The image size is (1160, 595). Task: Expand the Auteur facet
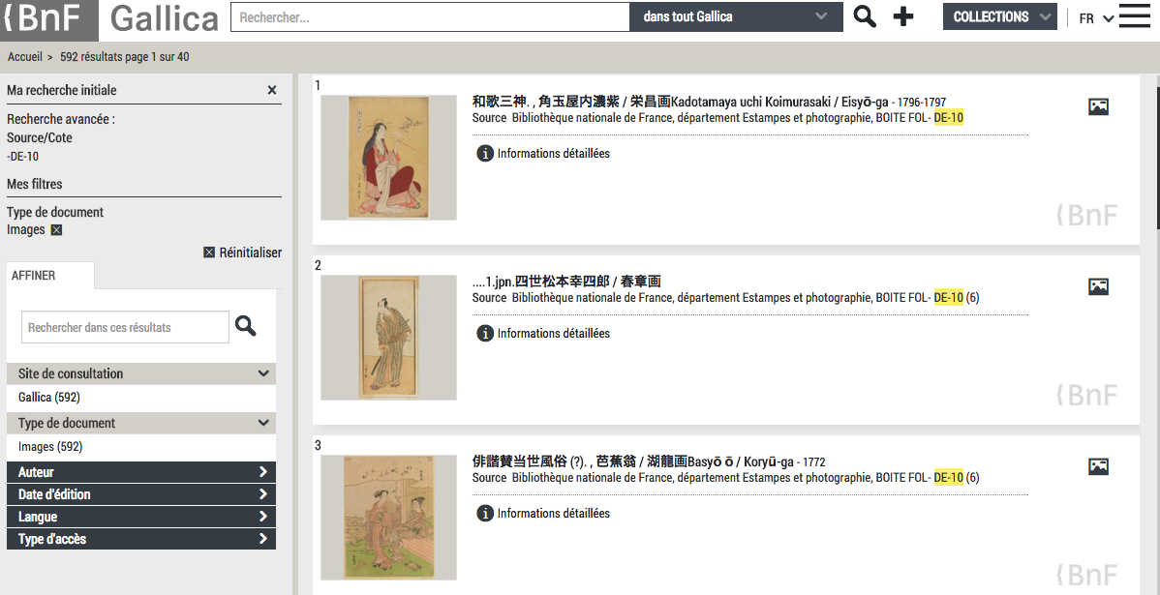point(141,472)
